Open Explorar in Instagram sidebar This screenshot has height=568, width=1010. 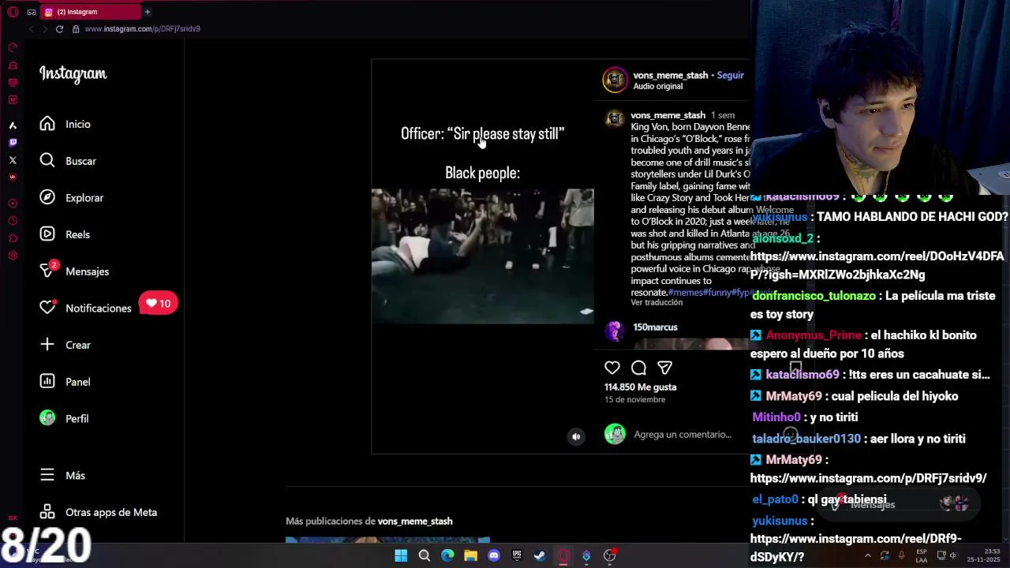click(x=71, y=198)
